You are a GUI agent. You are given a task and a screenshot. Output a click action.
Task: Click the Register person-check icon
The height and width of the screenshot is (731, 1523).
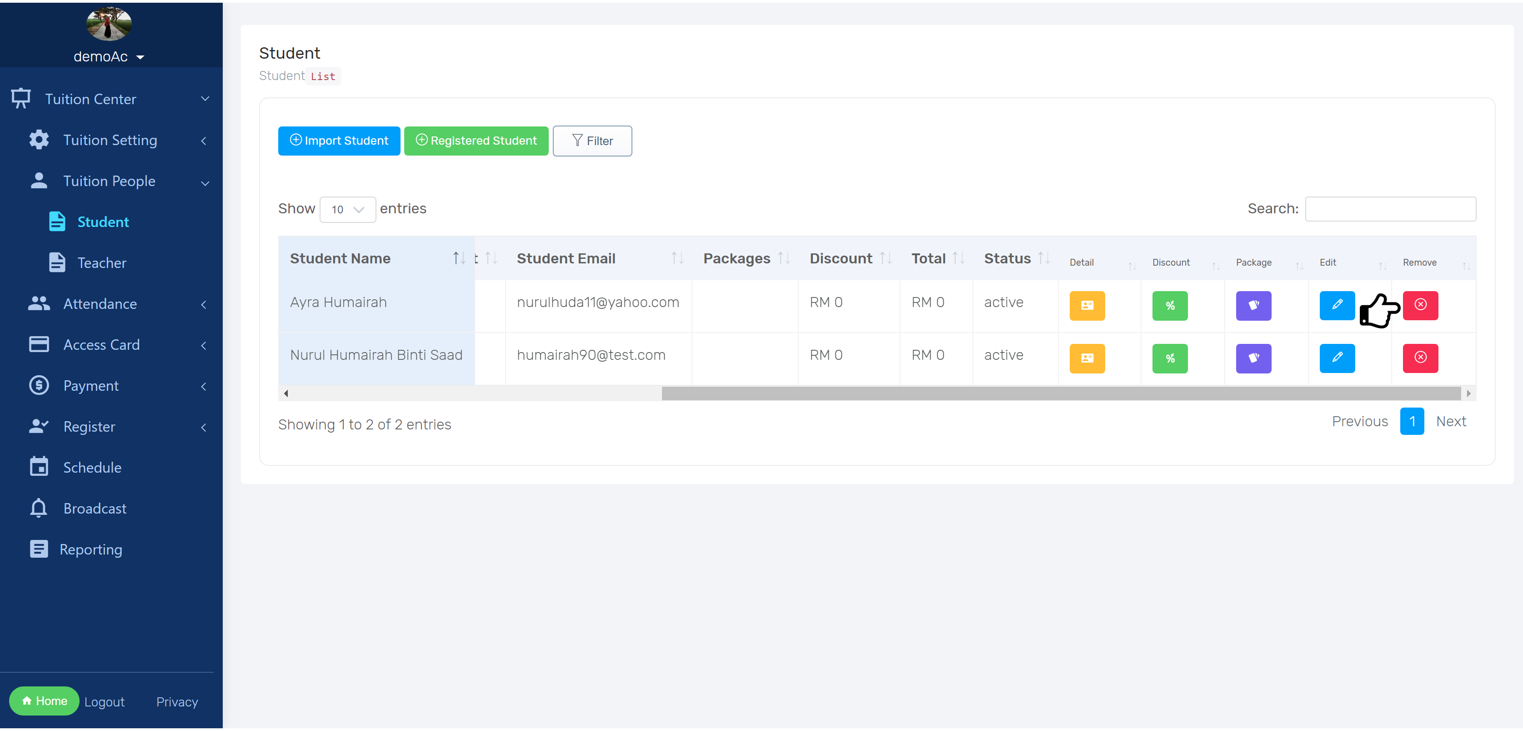click(39, 426)
